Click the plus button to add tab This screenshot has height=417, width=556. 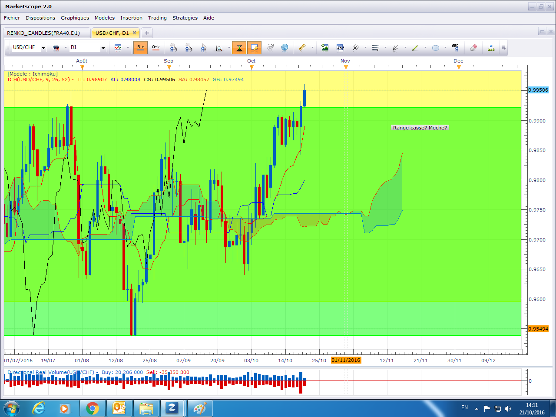tap(147, 33)
